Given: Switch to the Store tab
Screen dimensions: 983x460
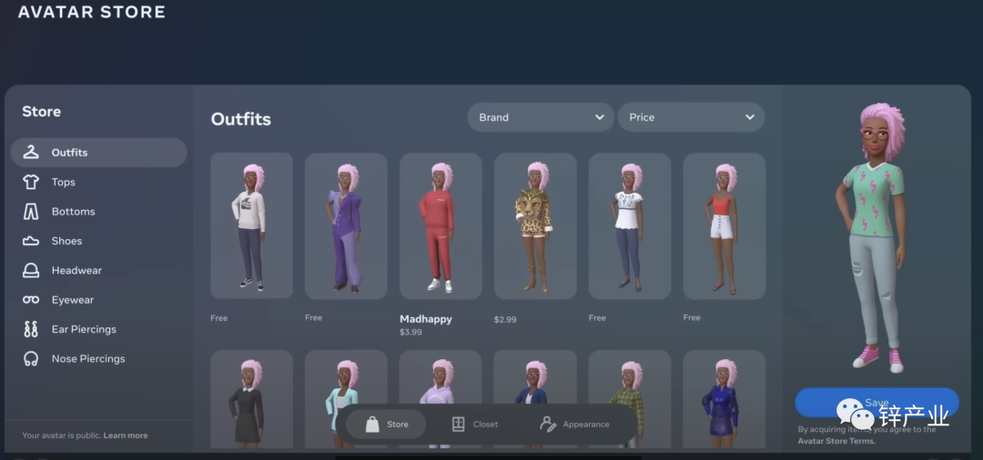Looking at the screenshot, I should click(386, 425).
